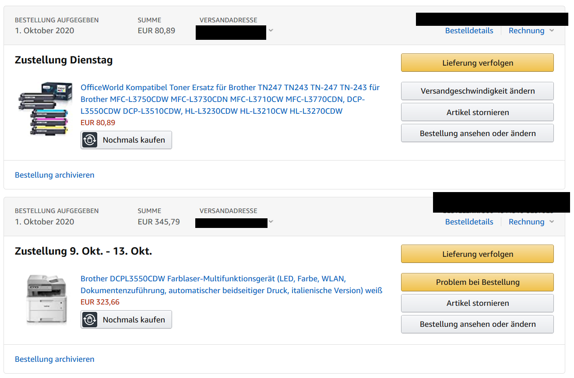The width and height of the screenshot is (574, 378).
Task: Cancel the Brother printer item
Action: [477, 303]
